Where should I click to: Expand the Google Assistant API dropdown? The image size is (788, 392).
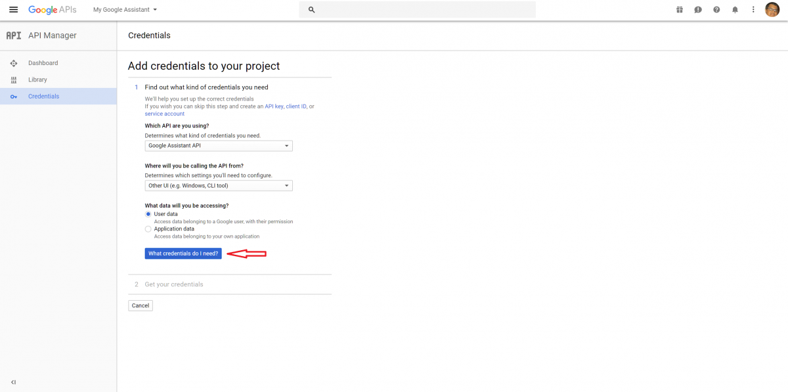219,146
